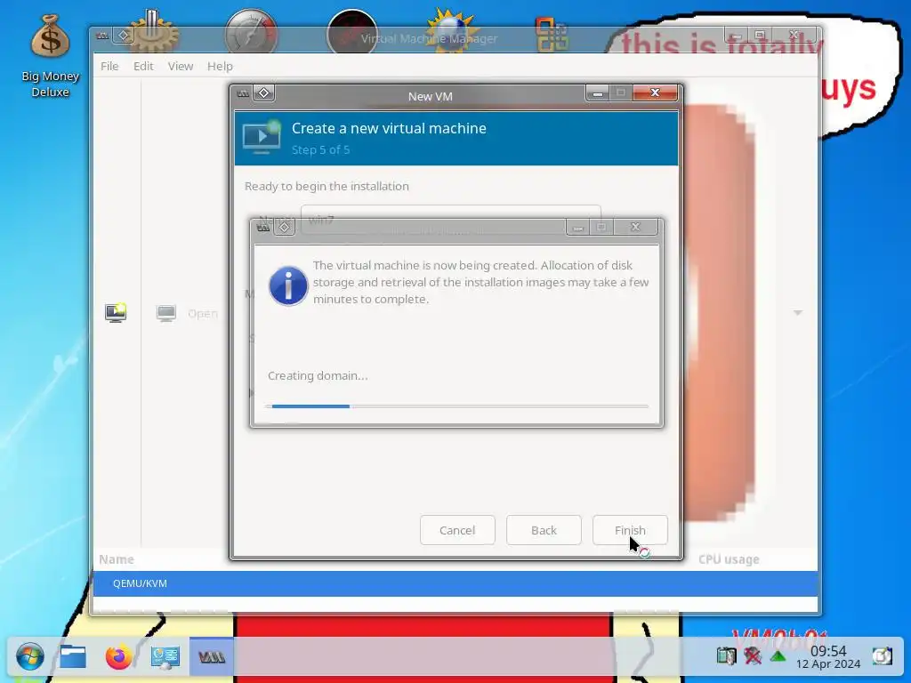This screenshot has height=683, width=911.
Task: Click the Create new virtual machine toolbar icon
Action: click(116, 312)
